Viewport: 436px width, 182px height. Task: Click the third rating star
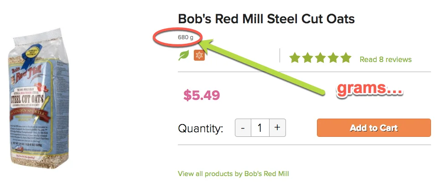(x=320, y=58)
